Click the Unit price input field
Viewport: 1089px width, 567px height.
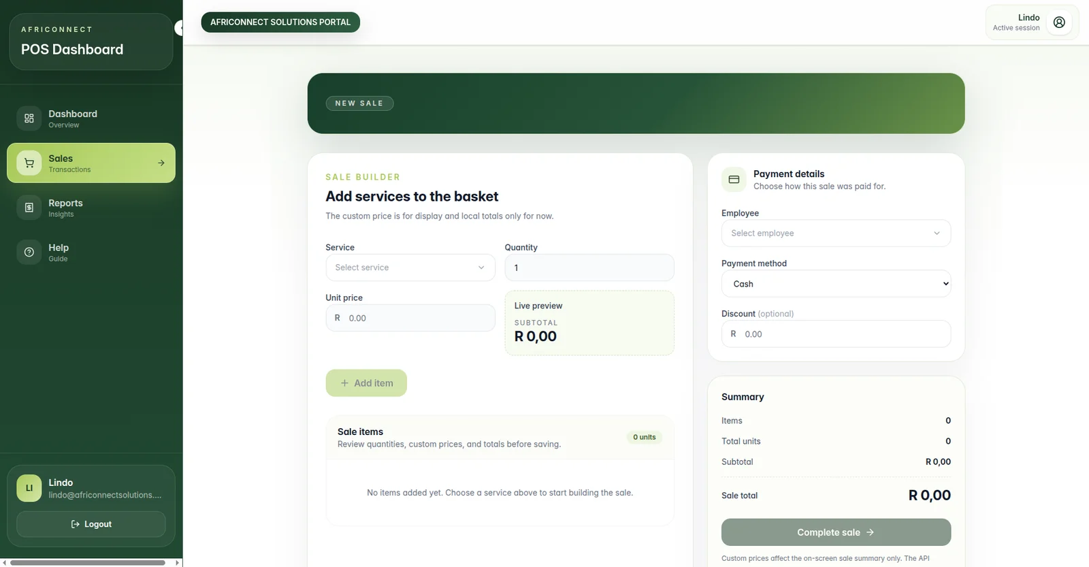pos(410,318)
